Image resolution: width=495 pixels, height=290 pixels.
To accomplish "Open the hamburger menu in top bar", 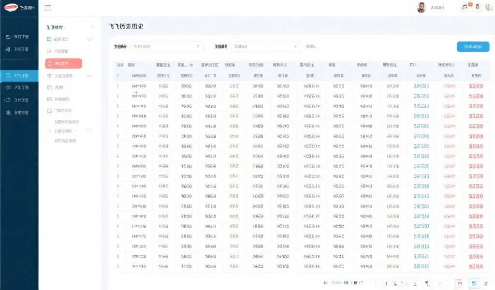I will point(48,8).
